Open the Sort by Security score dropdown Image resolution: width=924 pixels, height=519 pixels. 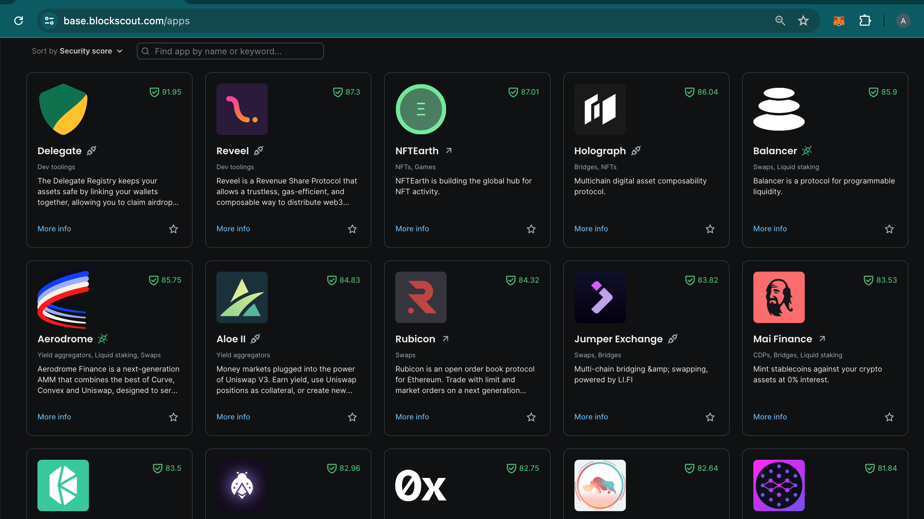(x=77, y=51)
